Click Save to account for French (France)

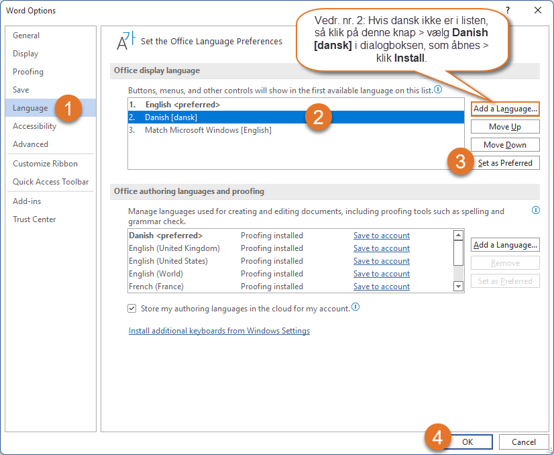click(x=382, y=287)
